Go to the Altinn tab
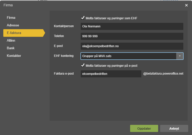The image size is (192, 135). [x=11, y=40]
